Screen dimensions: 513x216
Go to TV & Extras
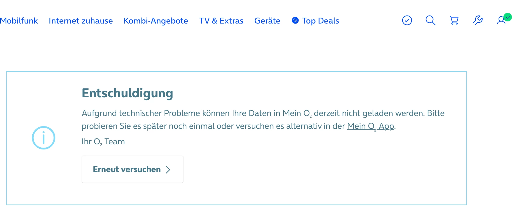[221, 21]
